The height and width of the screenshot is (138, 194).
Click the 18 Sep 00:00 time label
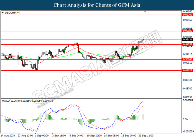(x=129, y=136)
